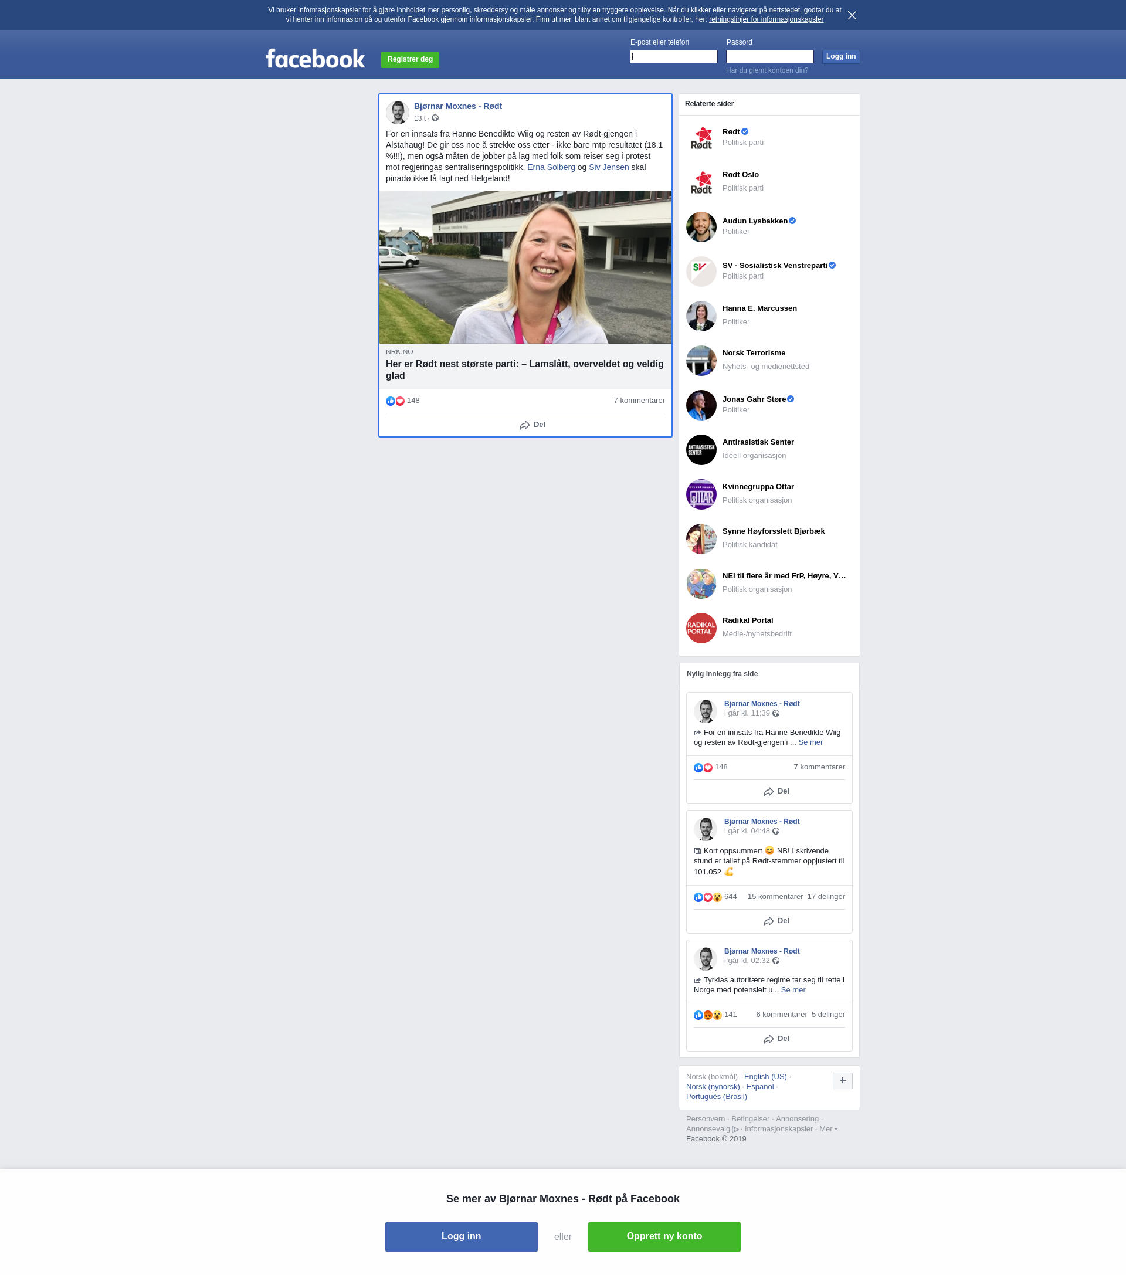
Task: Open the Betingelser footer link
Action: click(750, 1118)
